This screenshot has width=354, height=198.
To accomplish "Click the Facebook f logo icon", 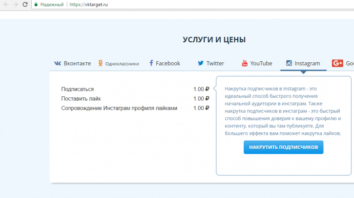I will (151, 63).
